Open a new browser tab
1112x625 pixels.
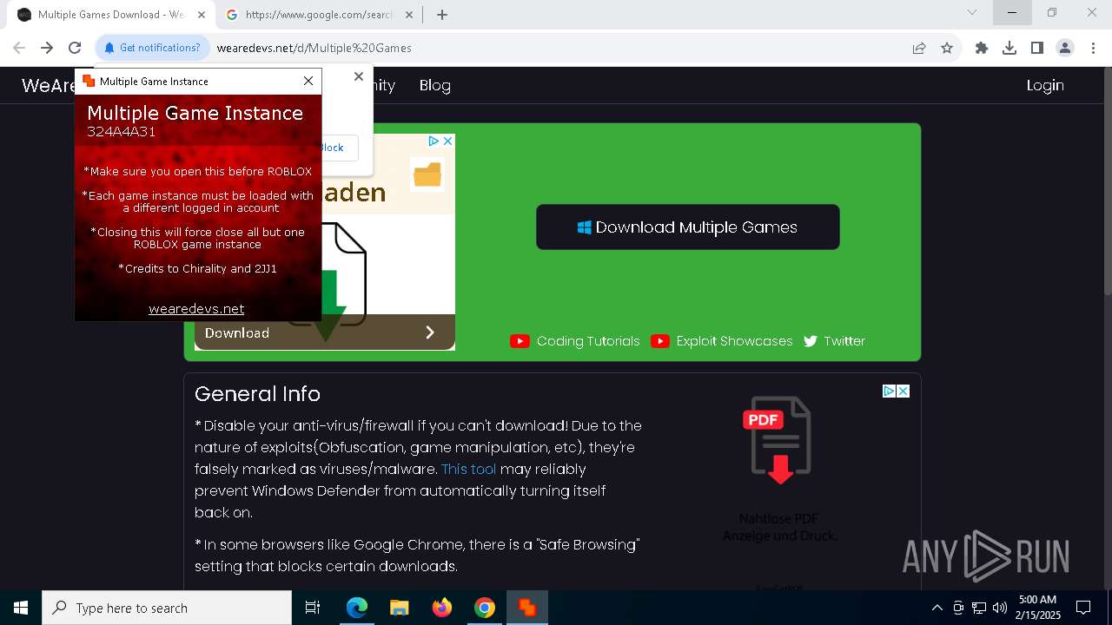click(442, 15)
